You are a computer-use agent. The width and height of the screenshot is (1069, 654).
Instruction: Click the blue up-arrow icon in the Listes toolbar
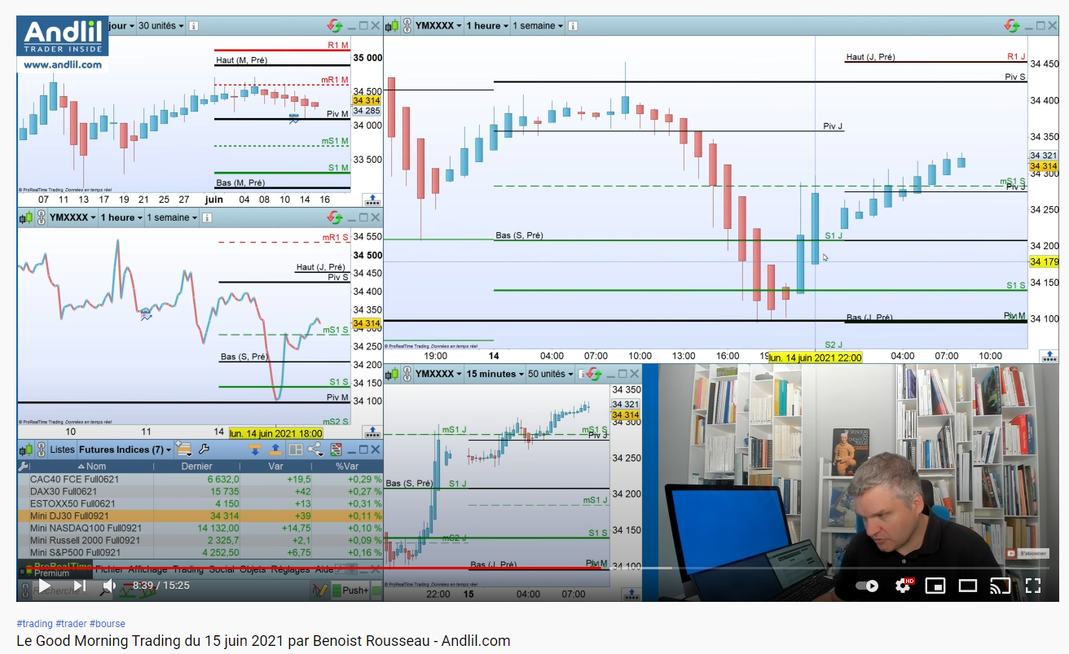pos(275,449)
